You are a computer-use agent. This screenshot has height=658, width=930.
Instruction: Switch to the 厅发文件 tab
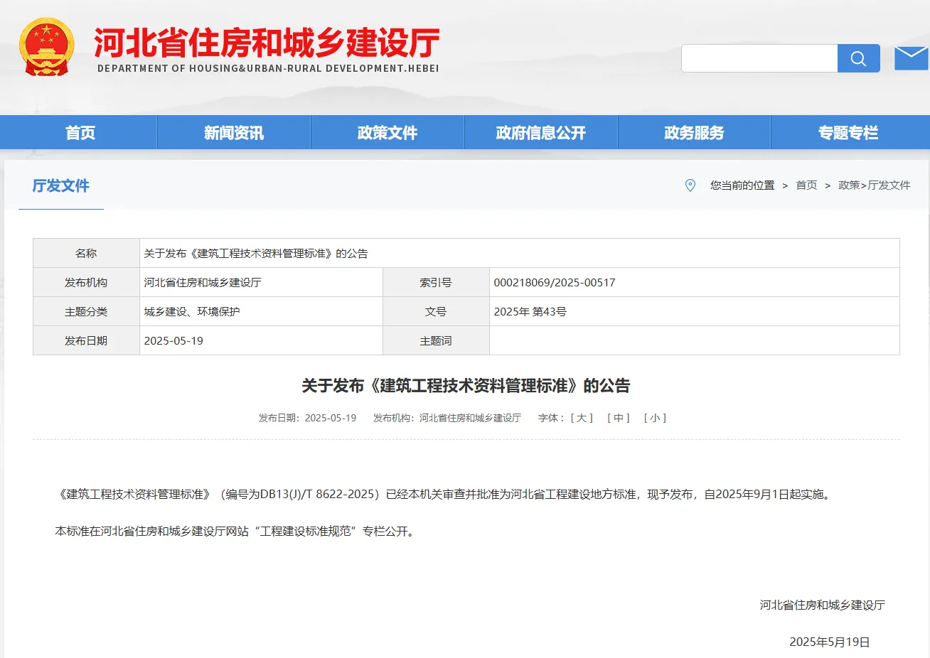60,185
